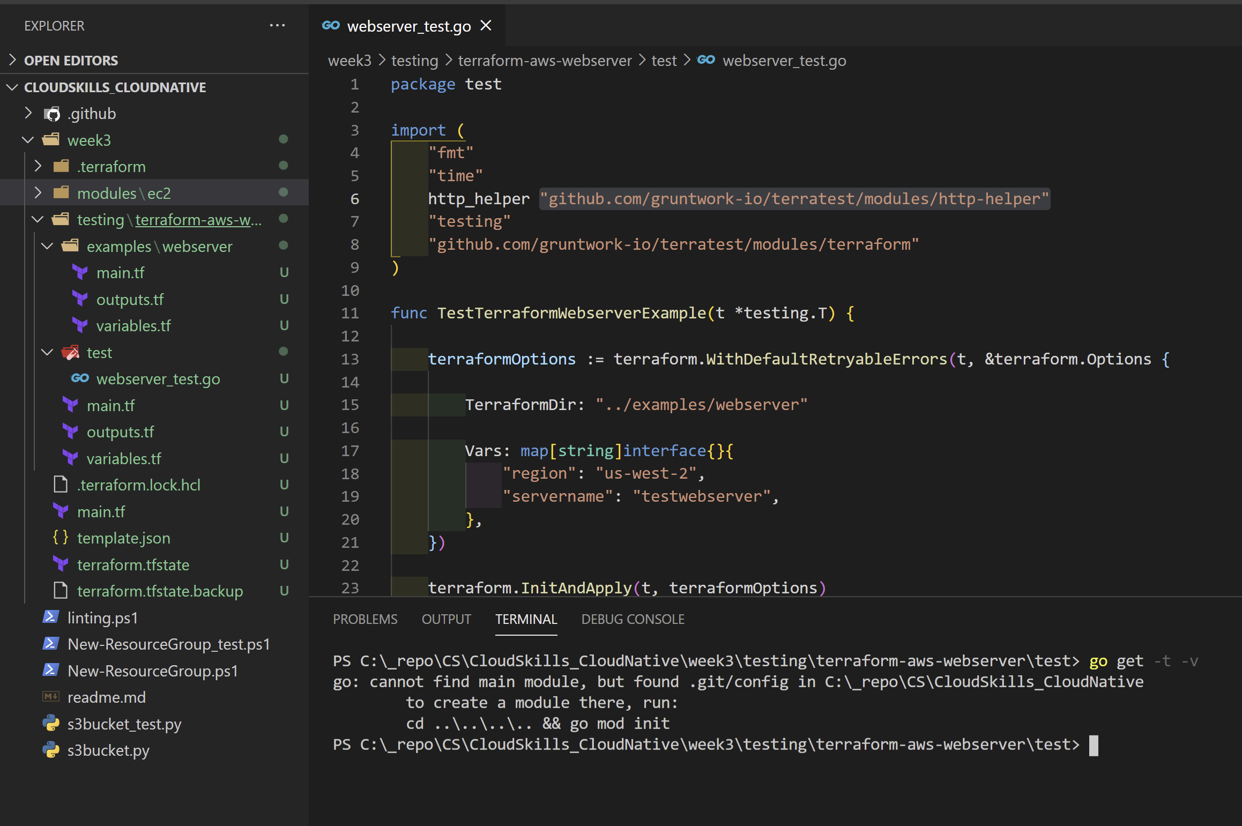Open terraform.tfstate.backup file name
This screenshot has height=826, width=1242.
click(160, 591)
